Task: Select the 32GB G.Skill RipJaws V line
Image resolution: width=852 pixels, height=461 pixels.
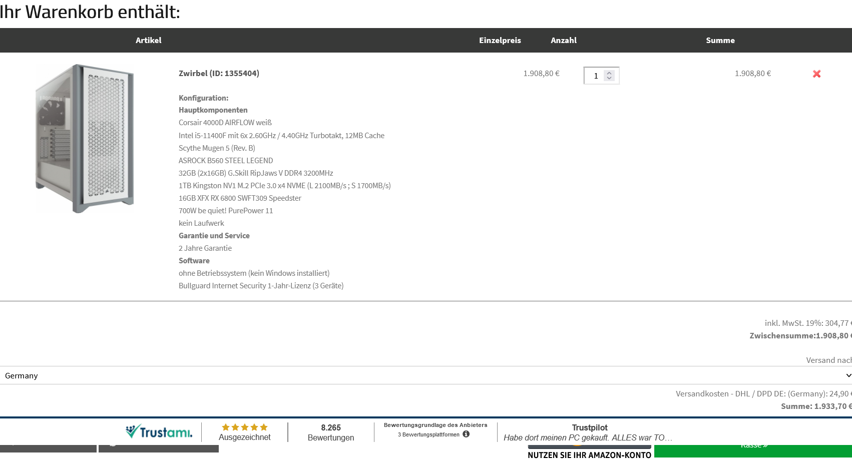Action: [256, 173]
